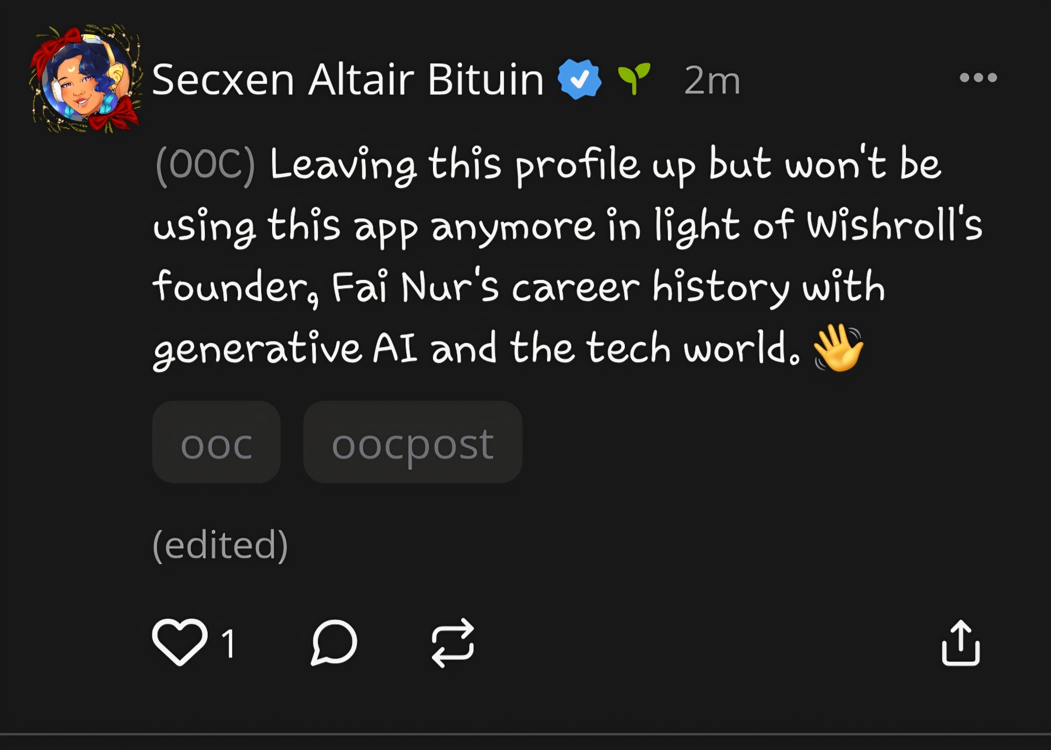Screen dimensions: 1051x750
Task: Click the gray '(OOC)' prefix text
Action: pos(205,165)
